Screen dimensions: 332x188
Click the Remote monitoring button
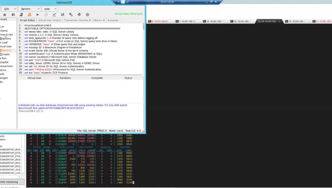11,182
